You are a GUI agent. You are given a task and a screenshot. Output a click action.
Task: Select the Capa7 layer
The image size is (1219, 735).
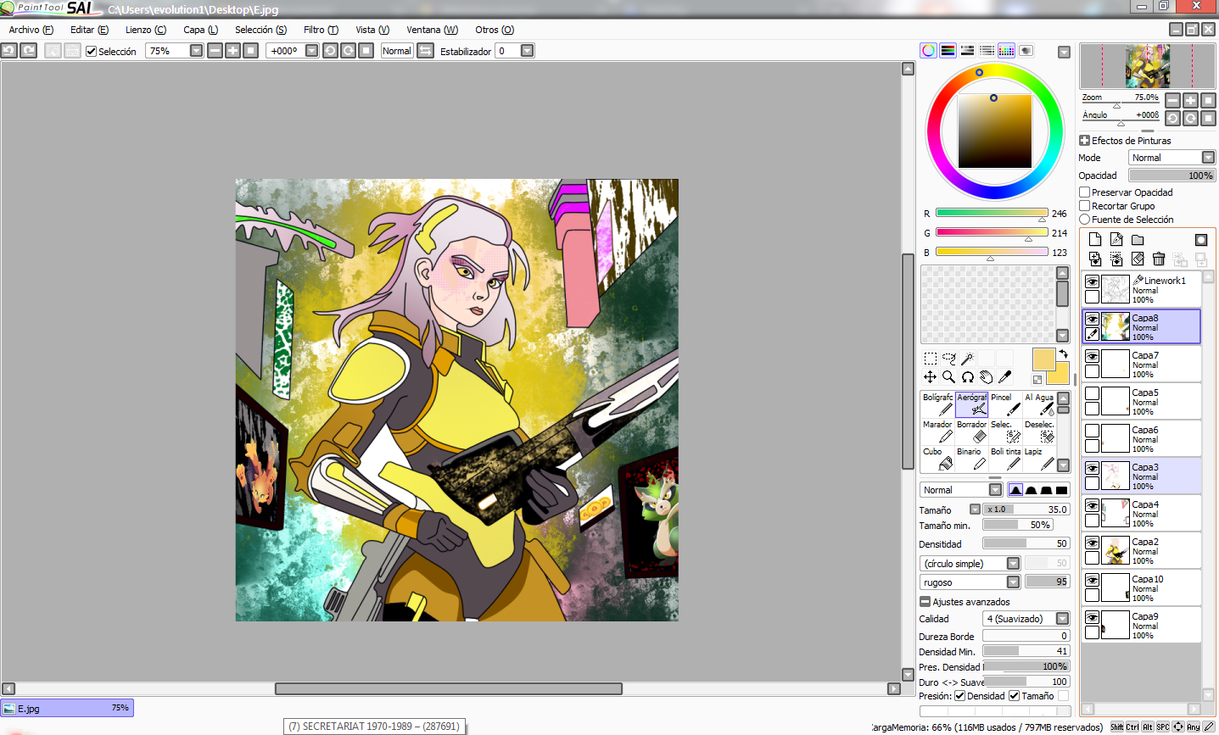[1142, 364]
